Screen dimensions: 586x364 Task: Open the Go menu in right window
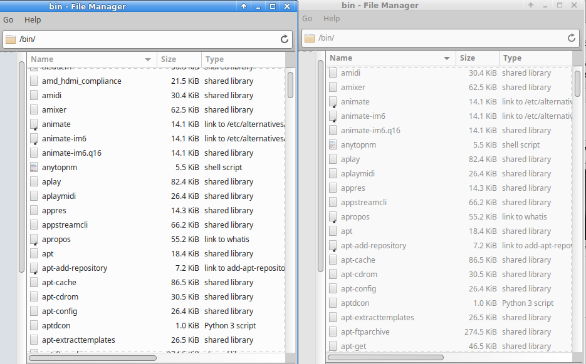click(307, 19)
